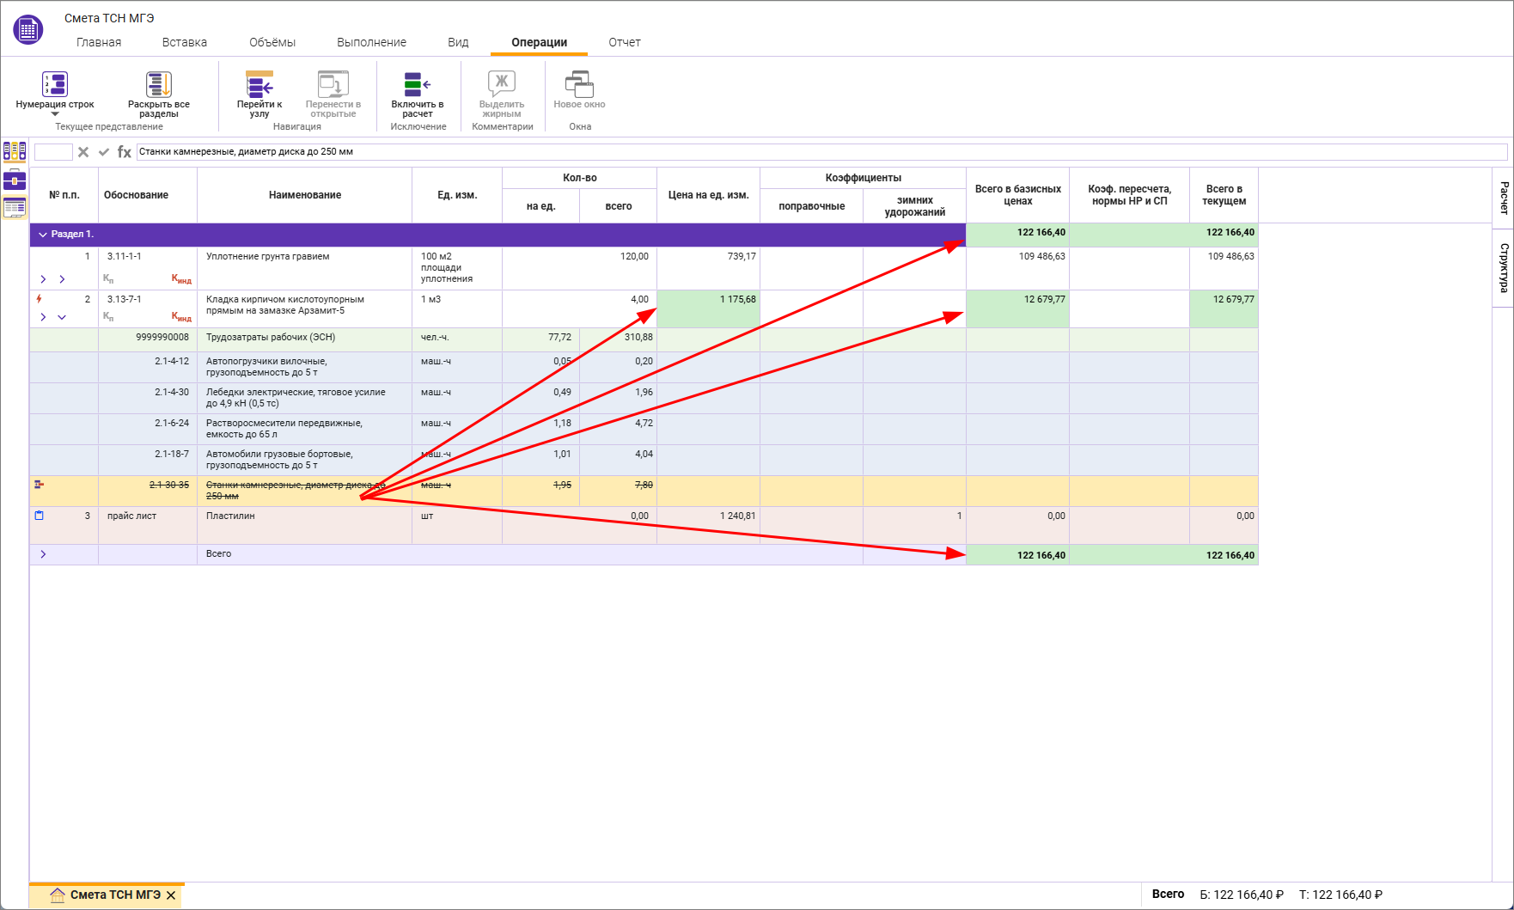Click the Нумерация строк ribbon icon

(x=55, y=84)
